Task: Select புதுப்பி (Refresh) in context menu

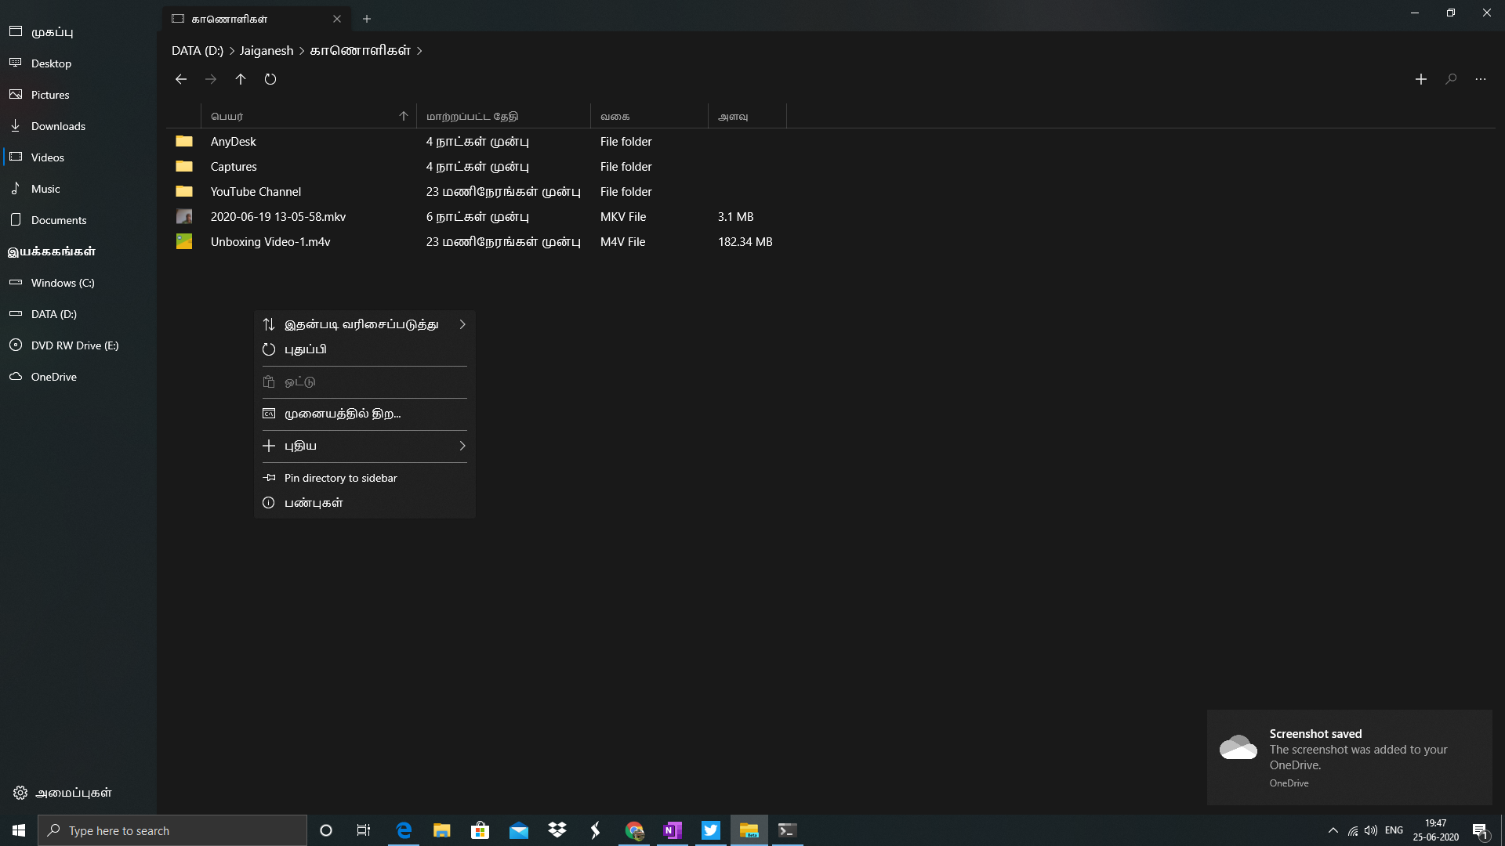Action: [x=306, y=349]
